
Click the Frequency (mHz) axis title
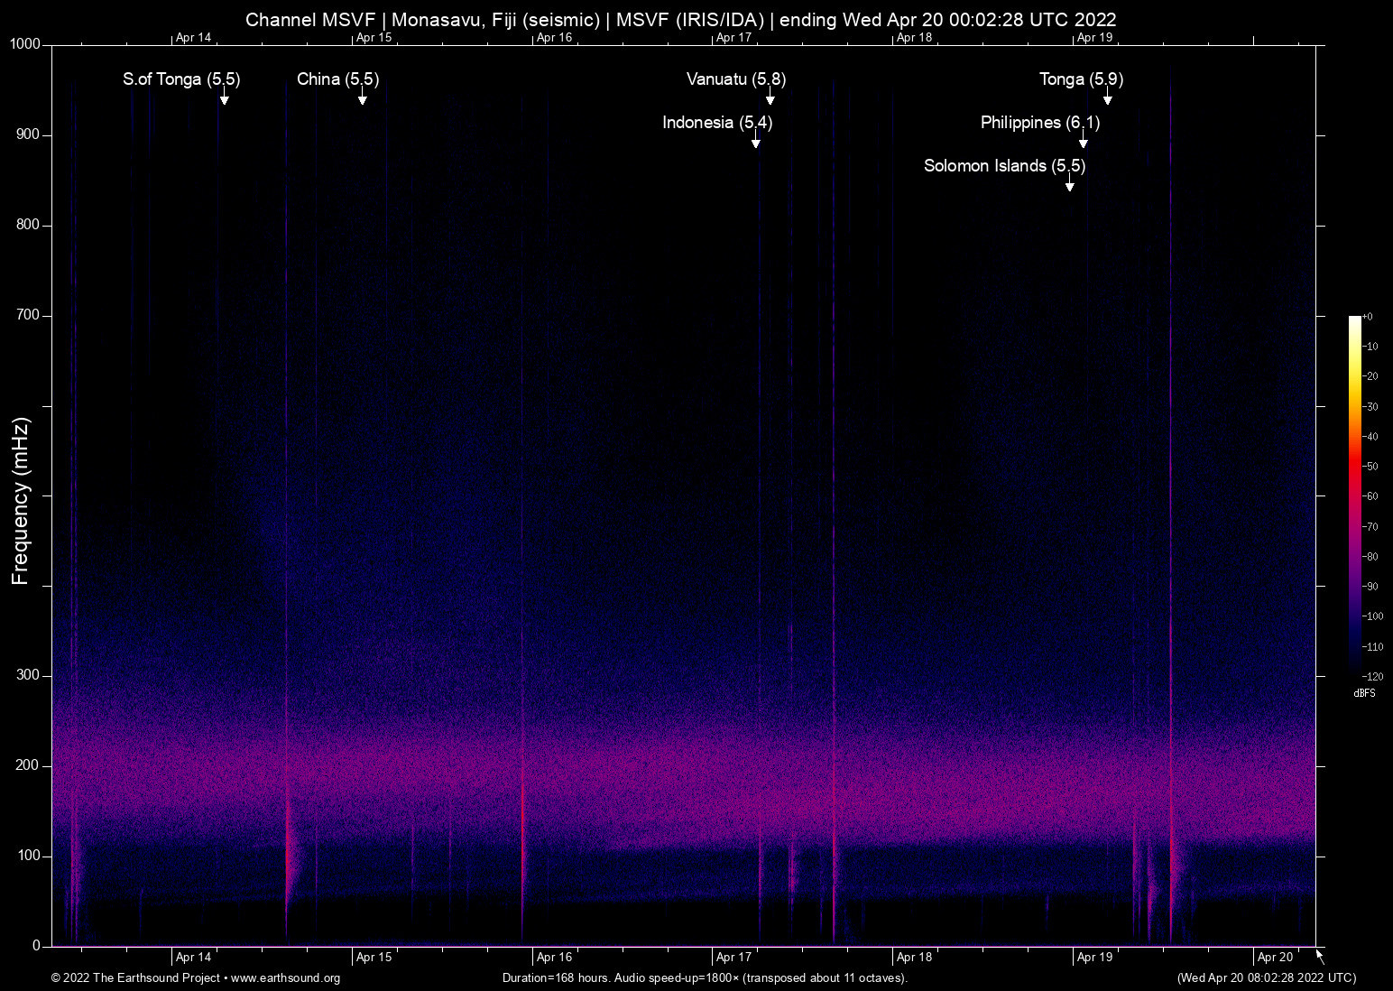pyautogui.click(x=21, y=501)
